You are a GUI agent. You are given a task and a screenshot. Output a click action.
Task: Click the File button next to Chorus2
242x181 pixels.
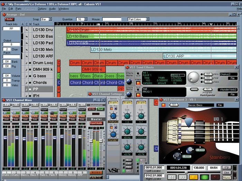coord(232,78)
